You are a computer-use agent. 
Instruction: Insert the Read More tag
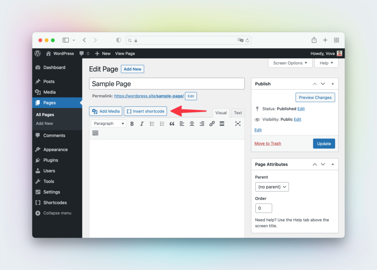coord(222,124)
